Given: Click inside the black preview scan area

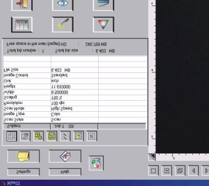Looking at the screenshot, I should (182, 76).
